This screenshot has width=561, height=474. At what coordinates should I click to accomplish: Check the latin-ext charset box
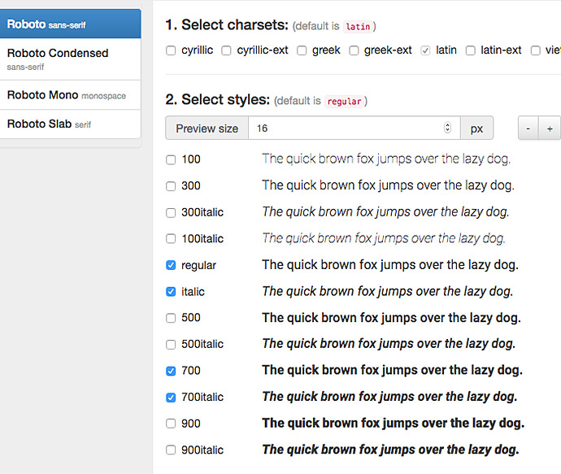click(x=471, y=50)
